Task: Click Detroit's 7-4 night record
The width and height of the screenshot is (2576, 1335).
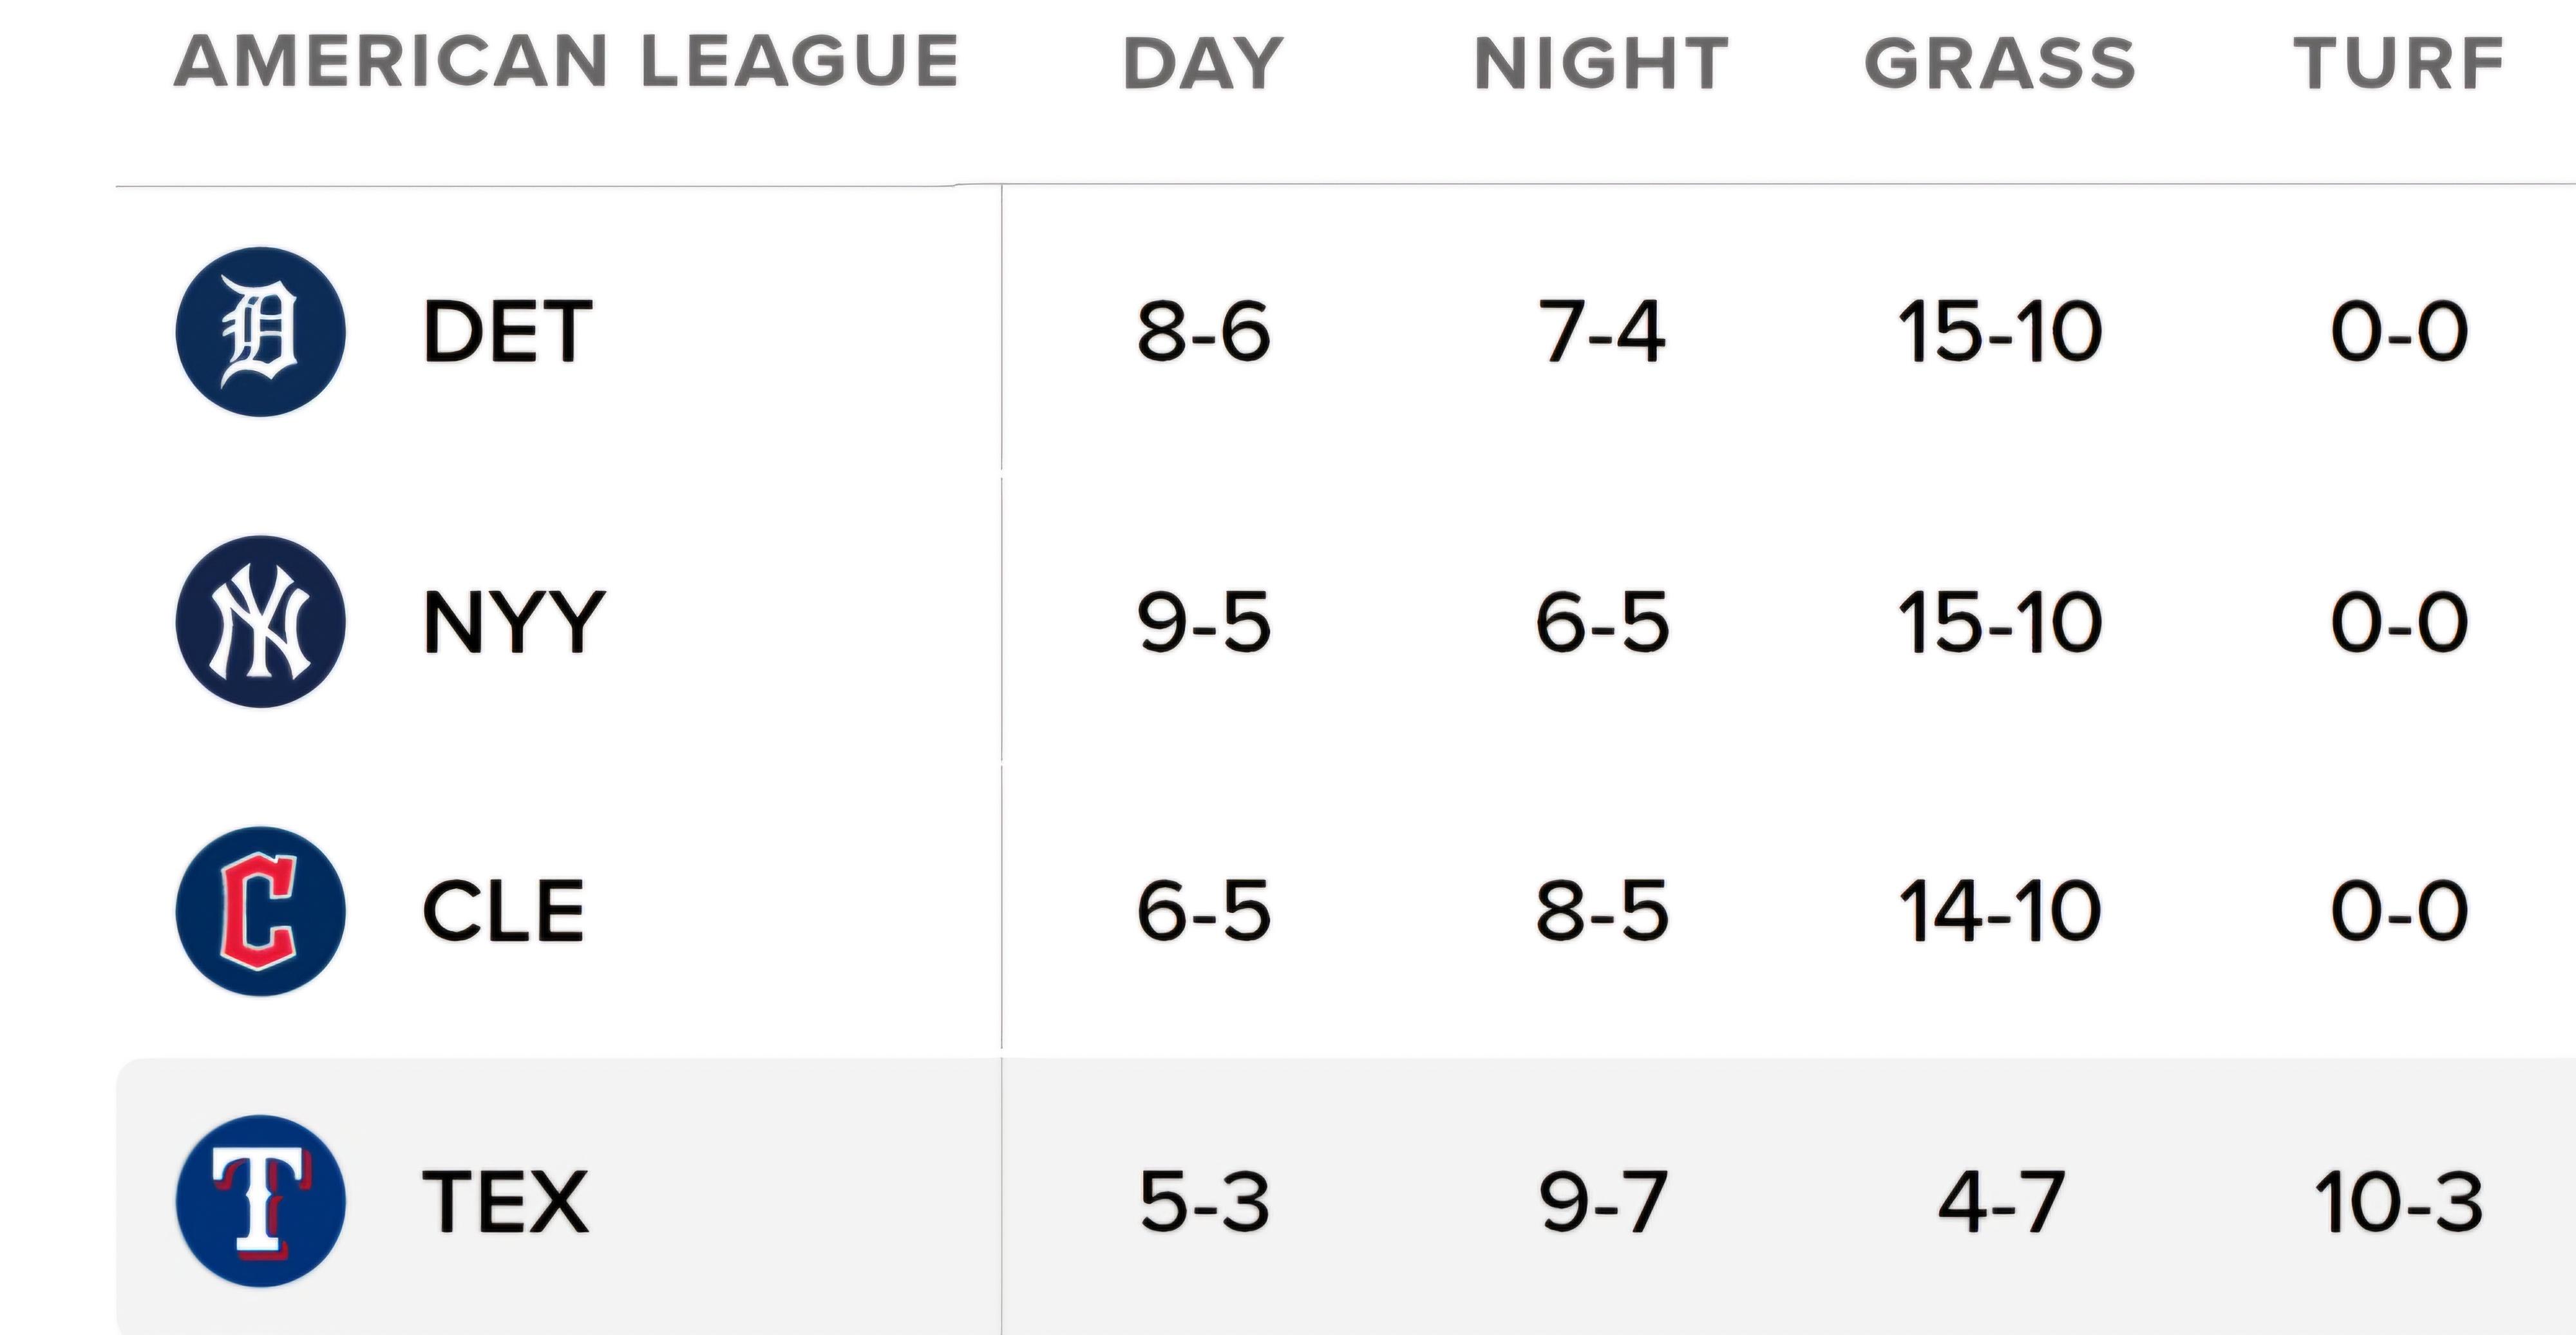Action: tap(1602, 331)
